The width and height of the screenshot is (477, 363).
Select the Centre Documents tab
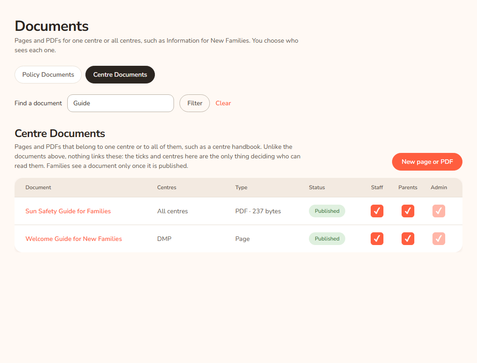[120, 75]
